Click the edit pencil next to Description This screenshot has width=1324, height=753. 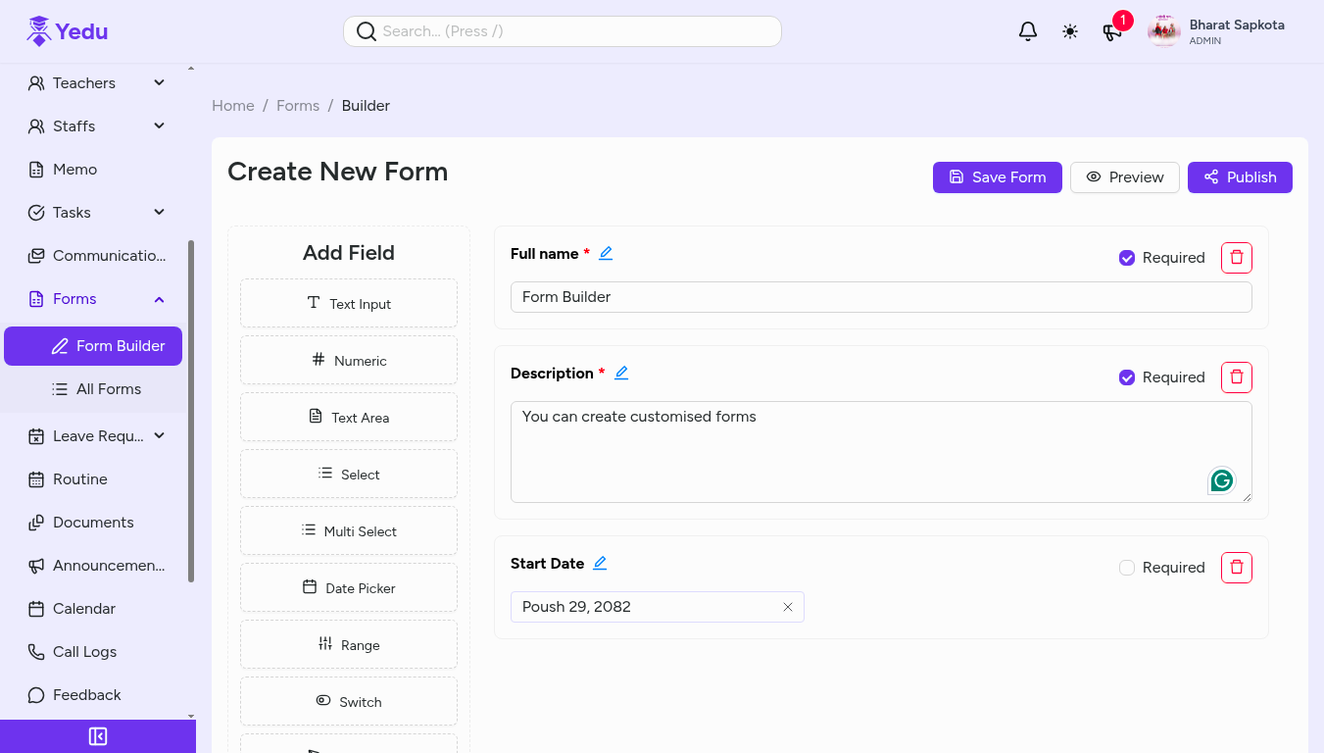pyautogui.click(x=621, y=373)
